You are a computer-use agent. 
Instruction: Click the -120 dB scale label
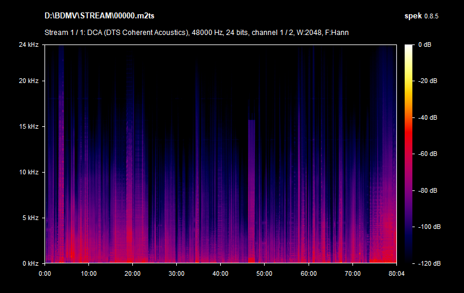point(428,263)
